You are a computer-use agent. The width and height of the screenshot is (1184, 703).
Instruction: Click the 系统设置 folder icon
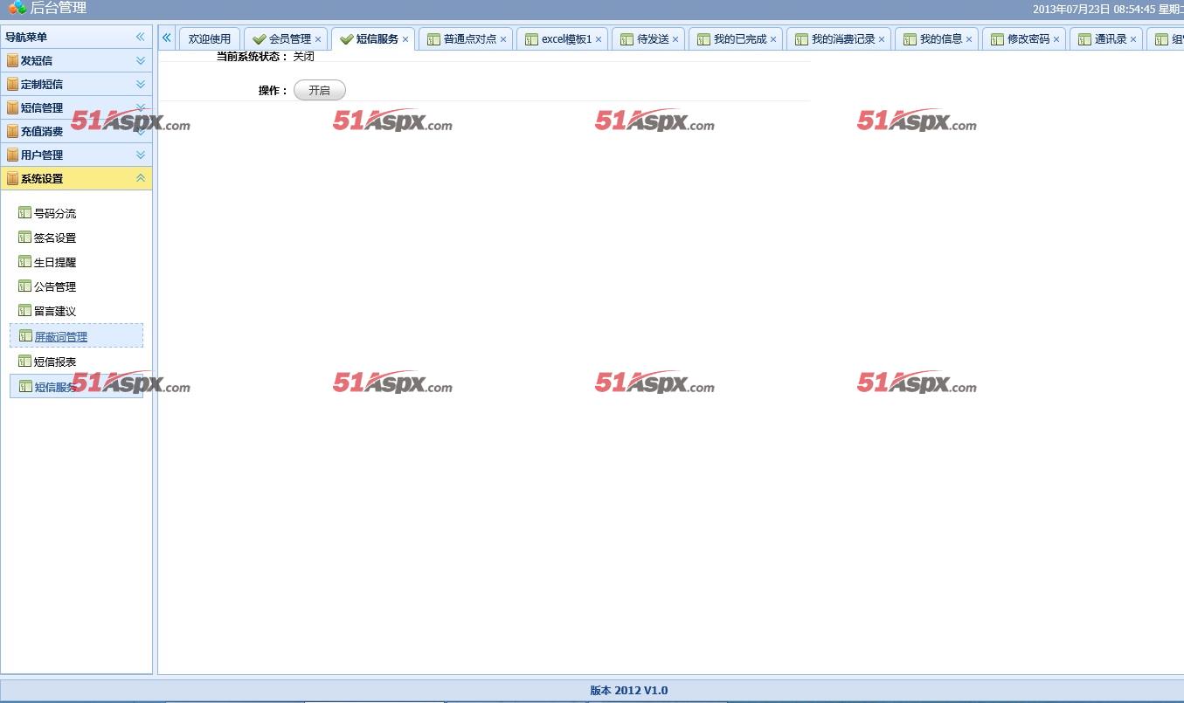[12, 178]
